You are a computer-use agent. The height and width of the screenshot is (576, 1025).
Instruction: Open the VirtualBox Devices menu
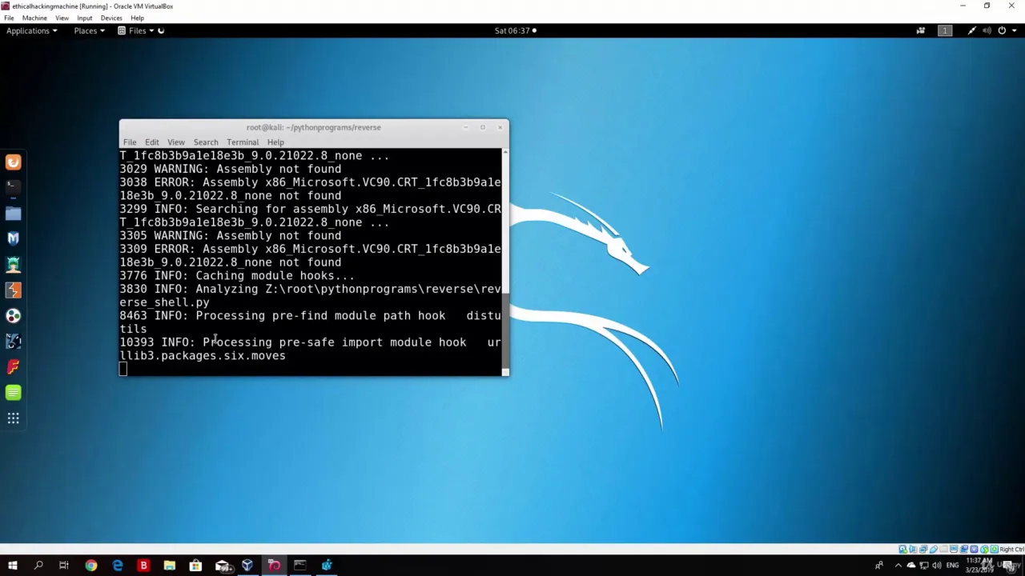pyautogui.click(x=111, y=18)
